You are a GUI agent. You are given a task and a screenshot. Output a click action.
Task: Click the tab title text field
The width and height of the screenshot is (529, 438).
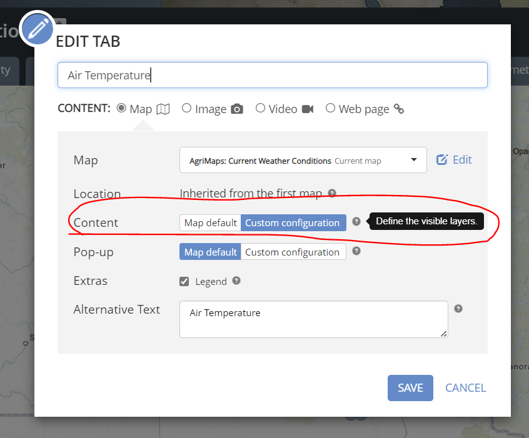[x=272, y=75]
